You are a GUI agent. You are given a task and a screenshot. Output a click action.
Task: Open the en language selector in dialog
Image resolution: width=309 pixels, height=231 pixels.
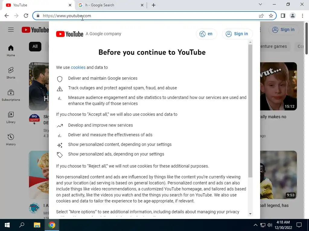tap(206, 34)
